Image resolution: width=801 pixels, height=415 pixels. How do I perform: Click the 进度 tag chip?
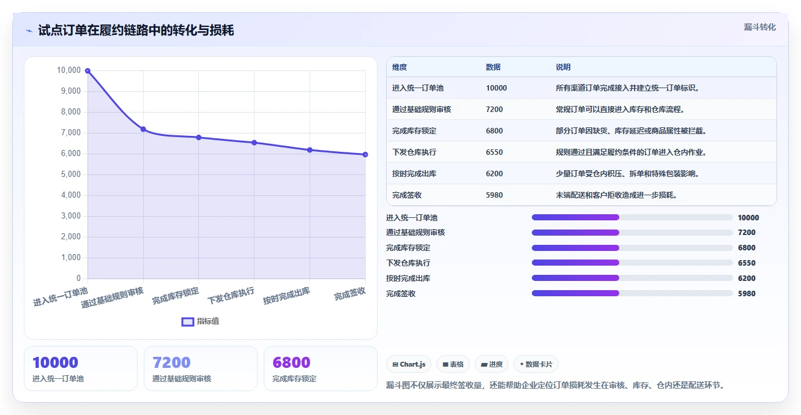491,364
